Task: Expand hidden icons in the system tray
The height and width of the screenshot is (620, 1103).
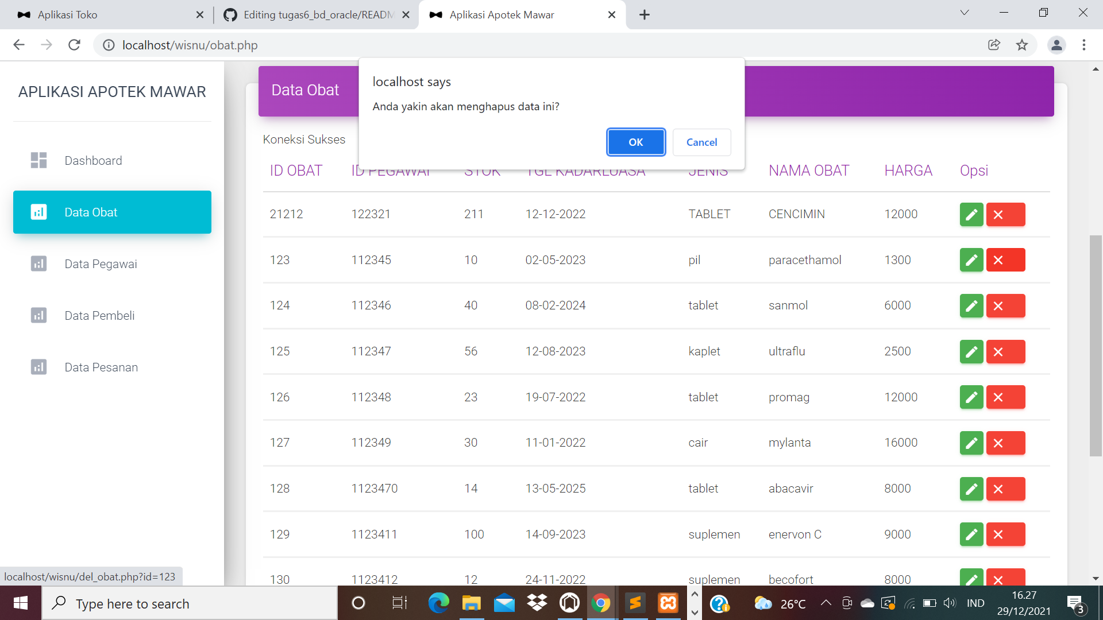Action: click(x=826, y=603)
